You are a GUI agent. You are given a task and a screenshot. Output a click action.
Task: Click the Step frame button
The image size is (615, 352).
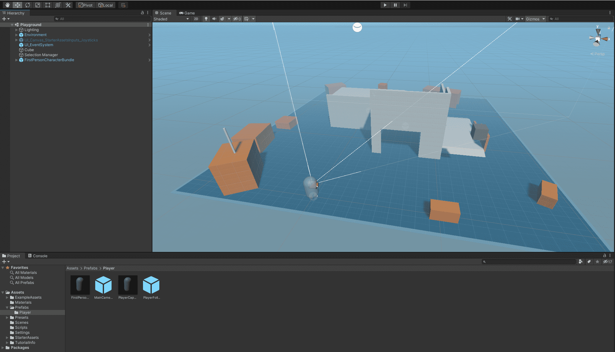[405, 5]
